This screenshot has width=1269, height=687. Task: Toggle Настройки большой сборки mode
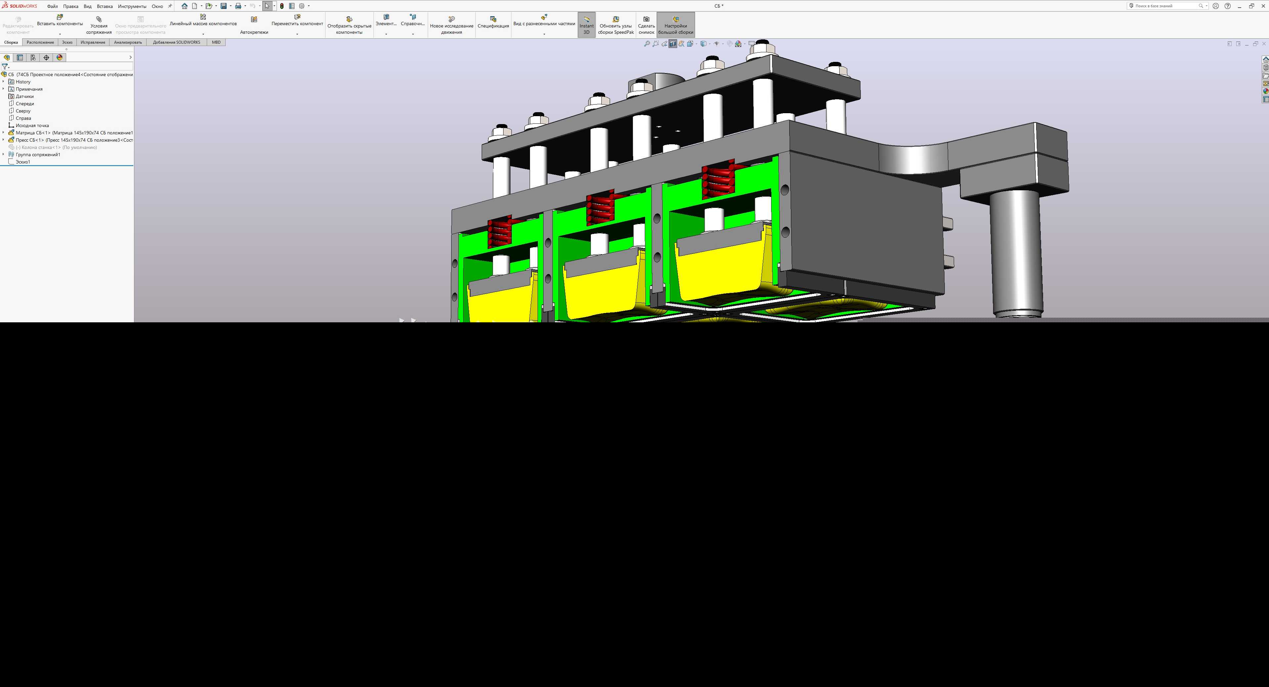[x=676, y=24]
